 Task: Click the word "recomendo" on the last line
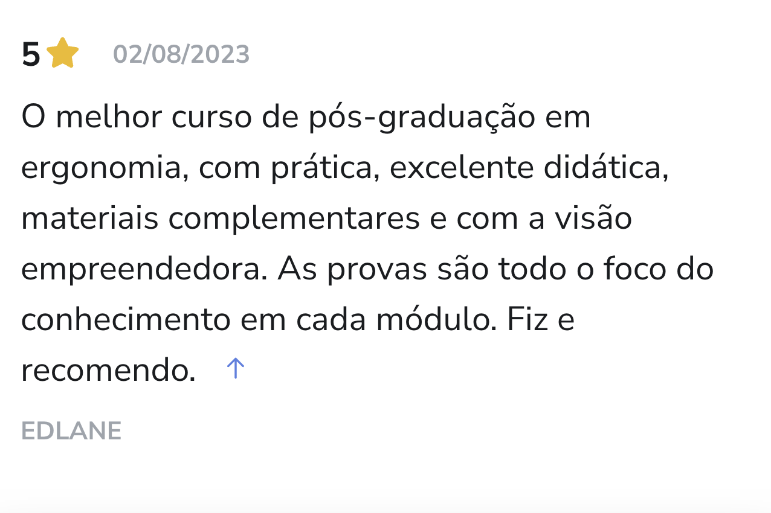click(108, 371)
